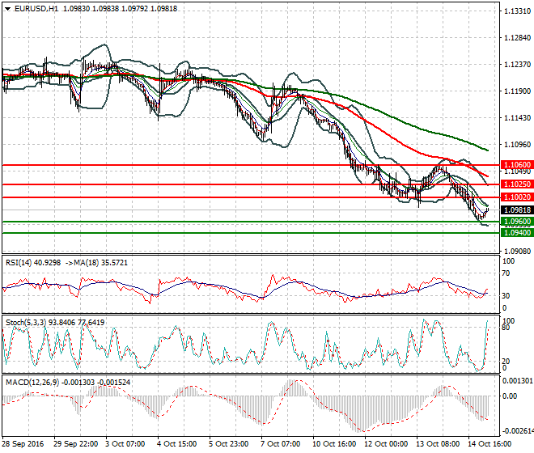
Task: Select the 7 Oct 07:00 time marker
Action: (x=280, y=444)
